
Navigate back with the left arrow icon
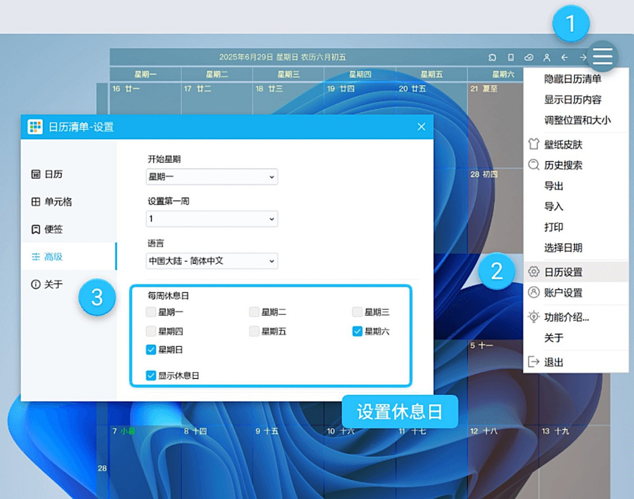tap(565, 57)
